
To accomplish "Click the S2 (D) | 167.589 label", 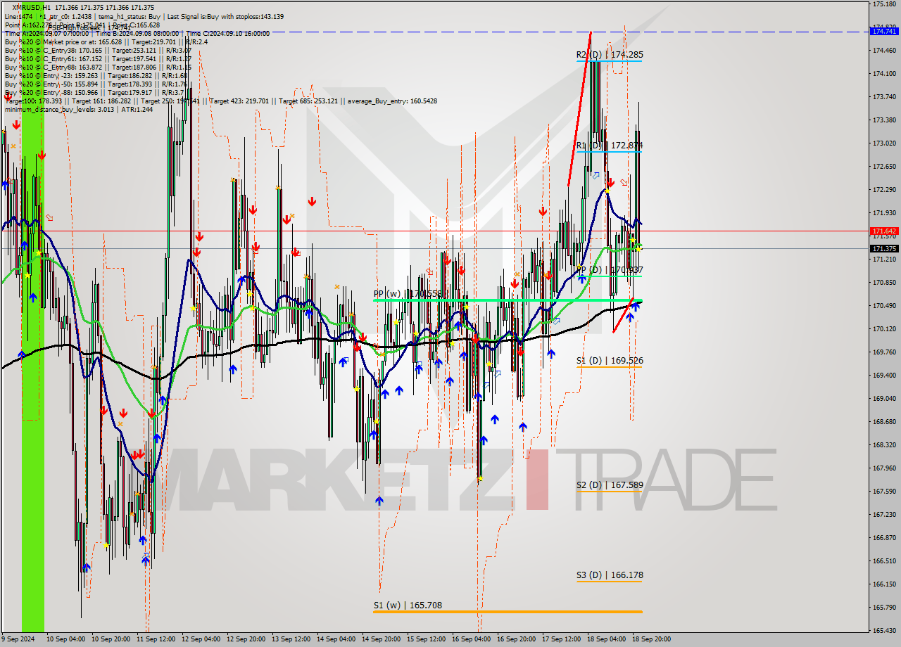I will [x=610, y=485].
